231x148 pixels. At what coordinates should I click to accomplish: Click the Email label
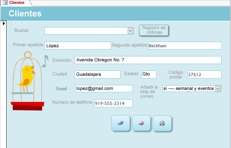coord(62,89)
